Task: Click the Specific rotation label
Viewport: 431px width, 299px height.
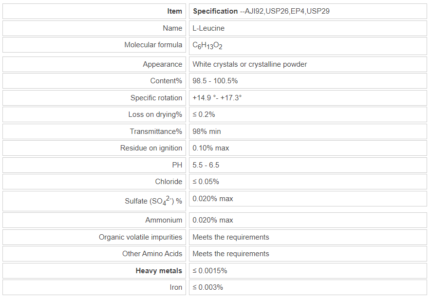Action: pyautogui.click(x=156, y=98)
